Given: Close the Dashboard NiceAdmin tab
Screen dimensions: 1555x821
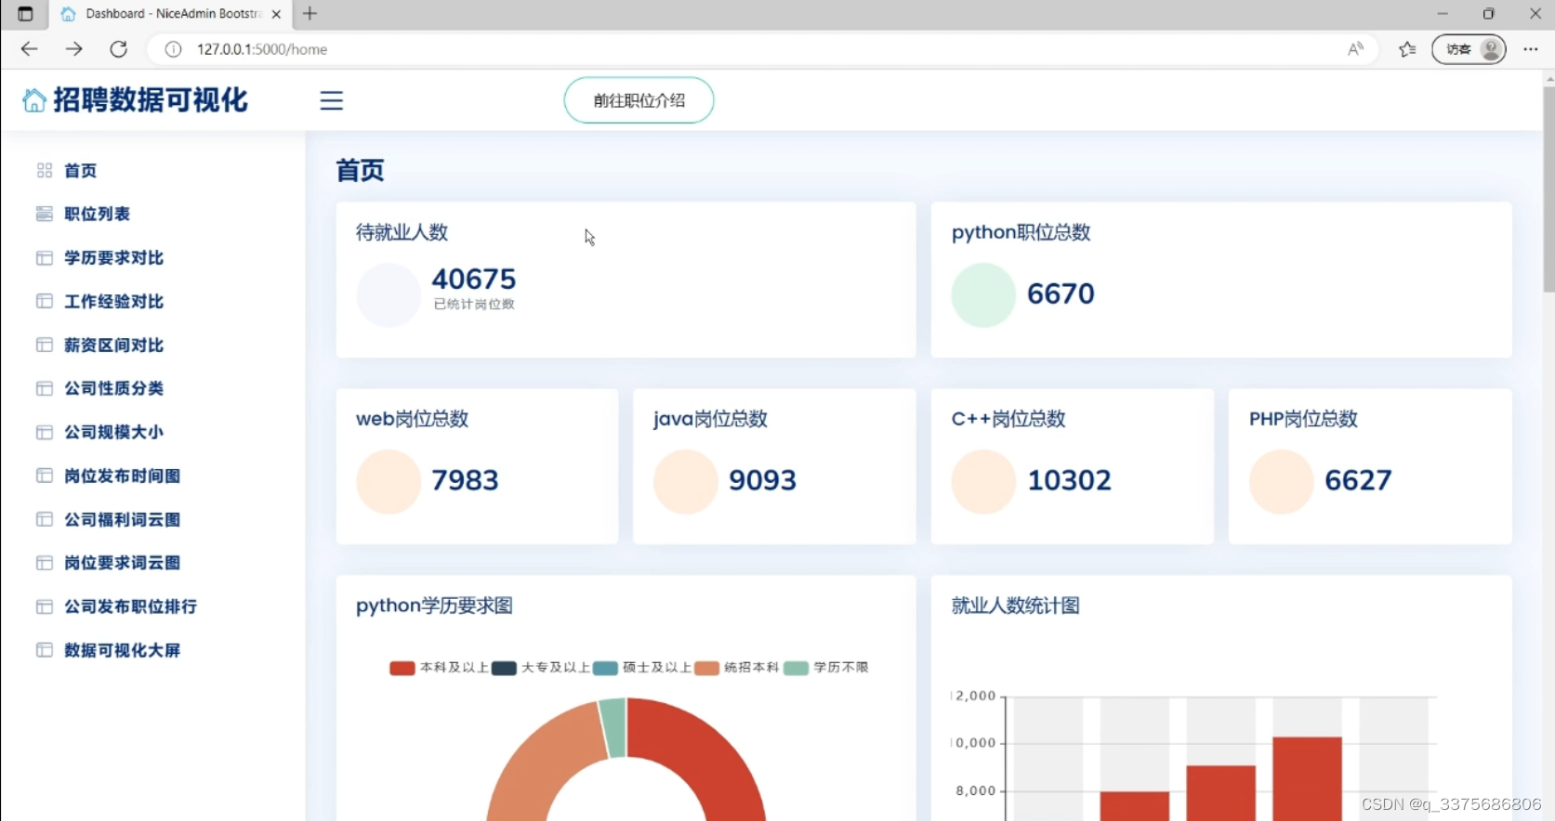Looking at the screenshot, I should (276, 14).
